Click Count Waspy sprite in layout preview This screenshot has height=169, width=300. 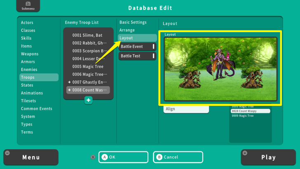[220, 64]
